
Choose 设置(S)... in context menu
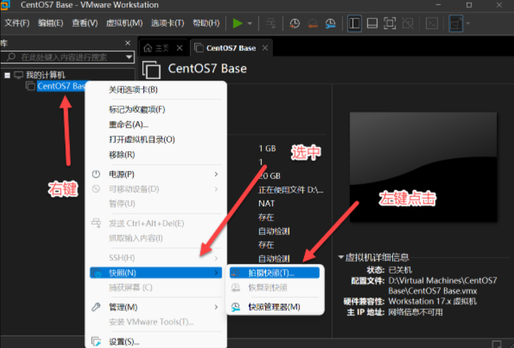[156, 341]
